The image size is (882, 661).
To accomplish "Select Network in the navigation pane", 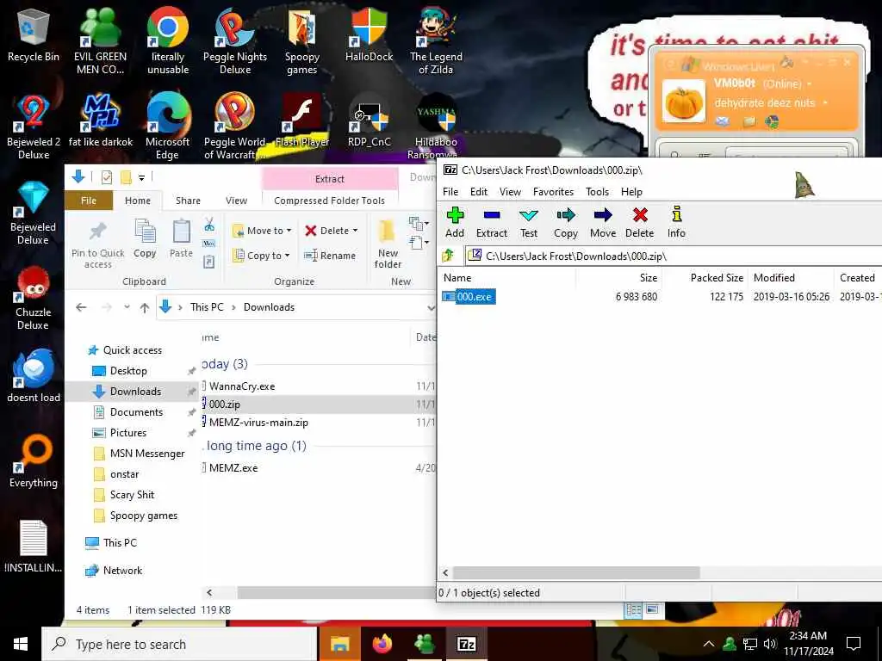I will [122, 571].
